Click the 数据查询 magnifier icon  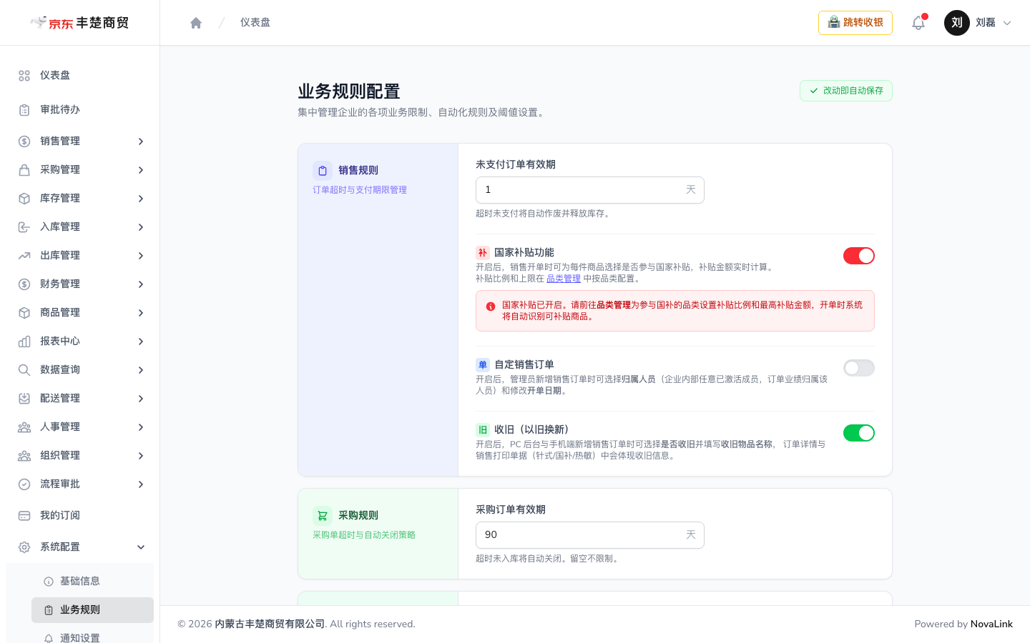click(24, 370)
